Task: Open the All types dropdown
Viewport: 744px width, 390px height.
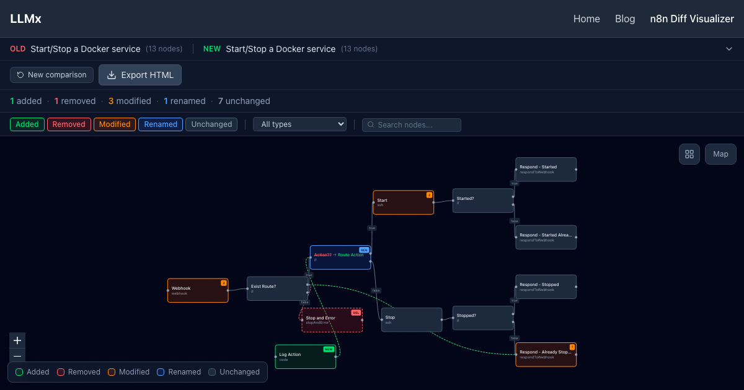Action: (299, 124)
